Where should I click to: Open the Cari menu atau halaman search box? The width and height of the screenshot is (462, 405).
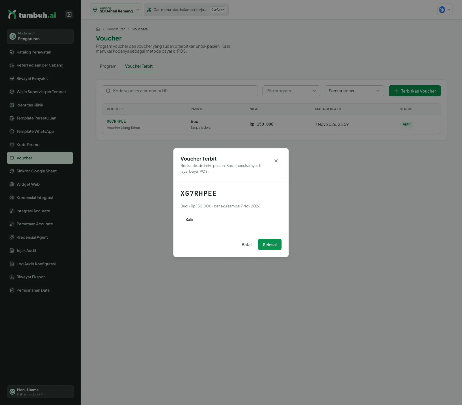click(x=186, y=10)
